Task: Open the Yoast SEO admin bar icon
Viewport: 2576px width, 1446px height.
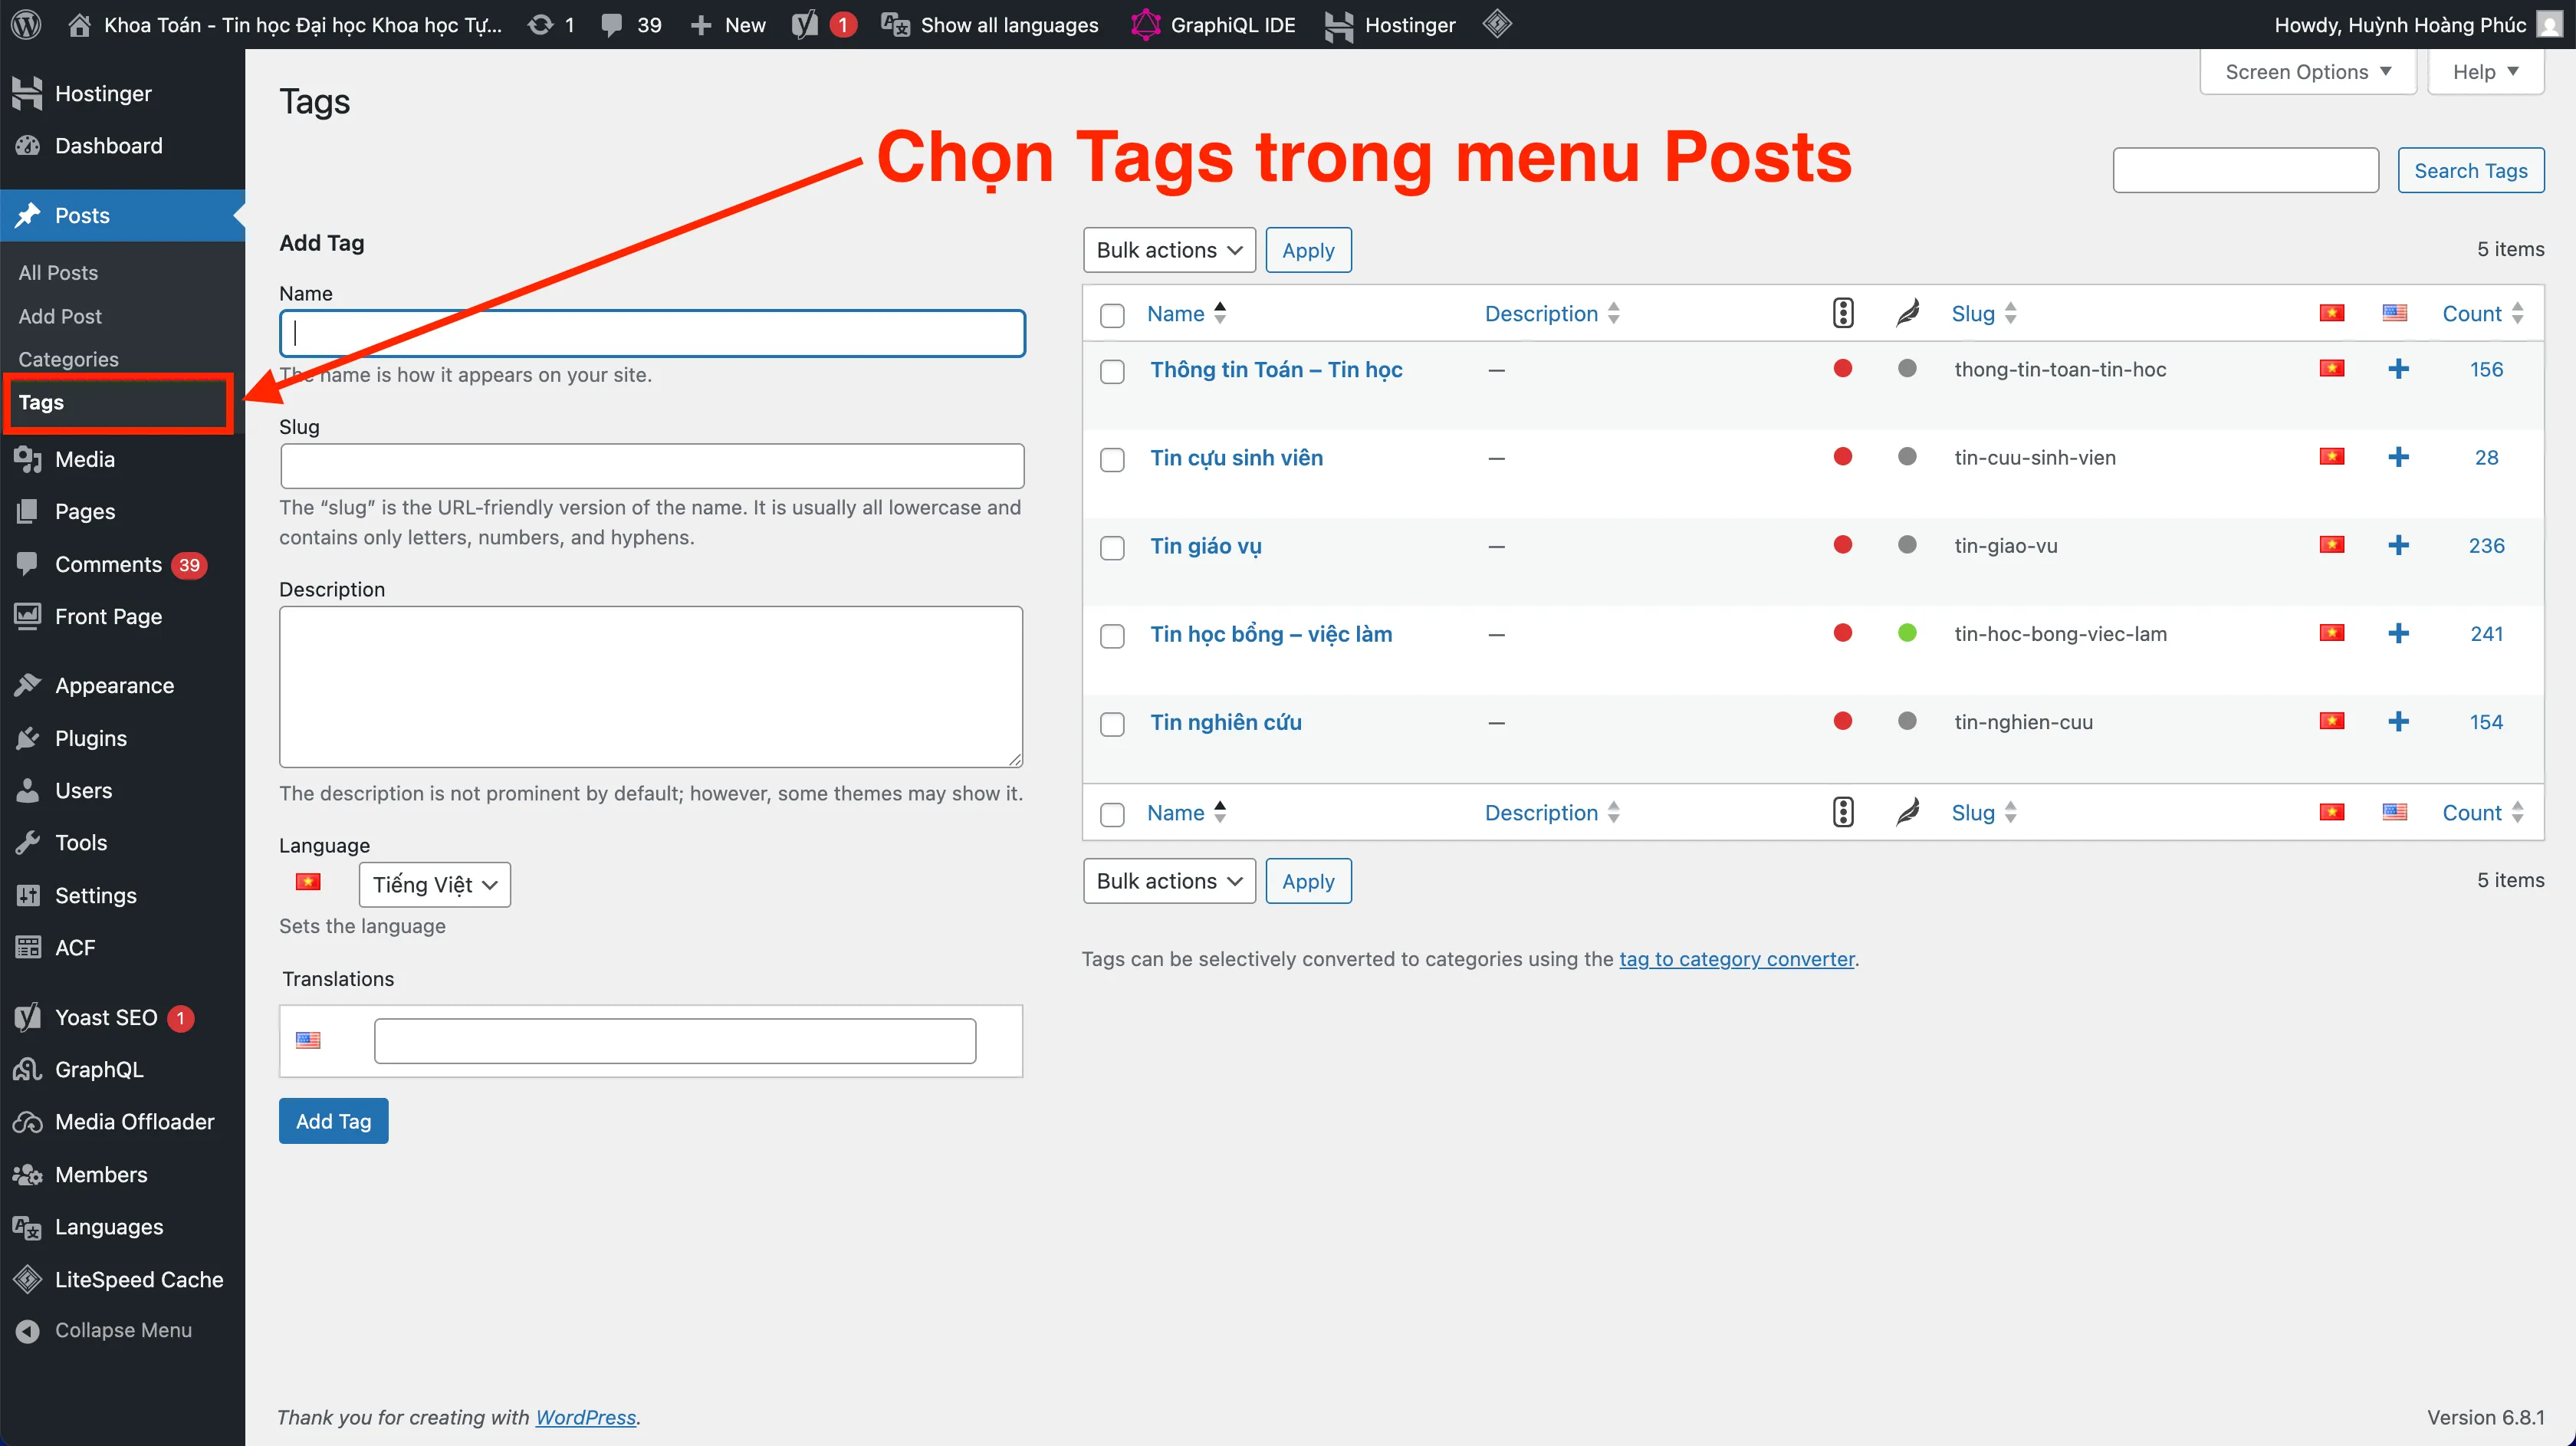Action: [805, 24]
